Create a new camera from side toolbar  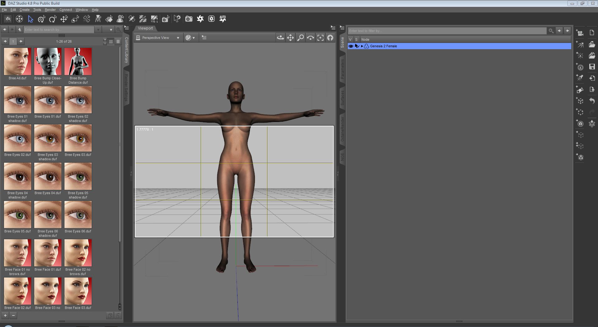pyautogui.click(x=580, y=33)
